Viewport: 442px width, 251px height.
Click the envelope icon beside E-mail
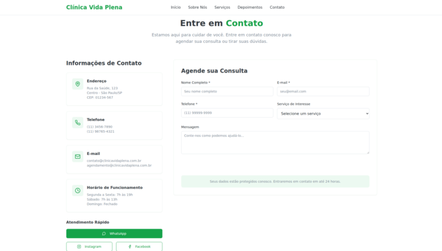(77, 157)
